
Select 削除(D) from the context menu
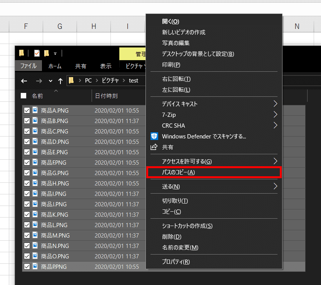click(214, 236)
